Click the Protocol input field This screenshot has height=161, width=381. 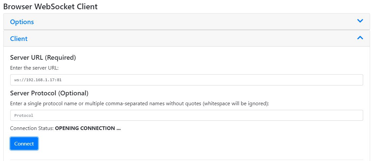click(x=186, y=115)
